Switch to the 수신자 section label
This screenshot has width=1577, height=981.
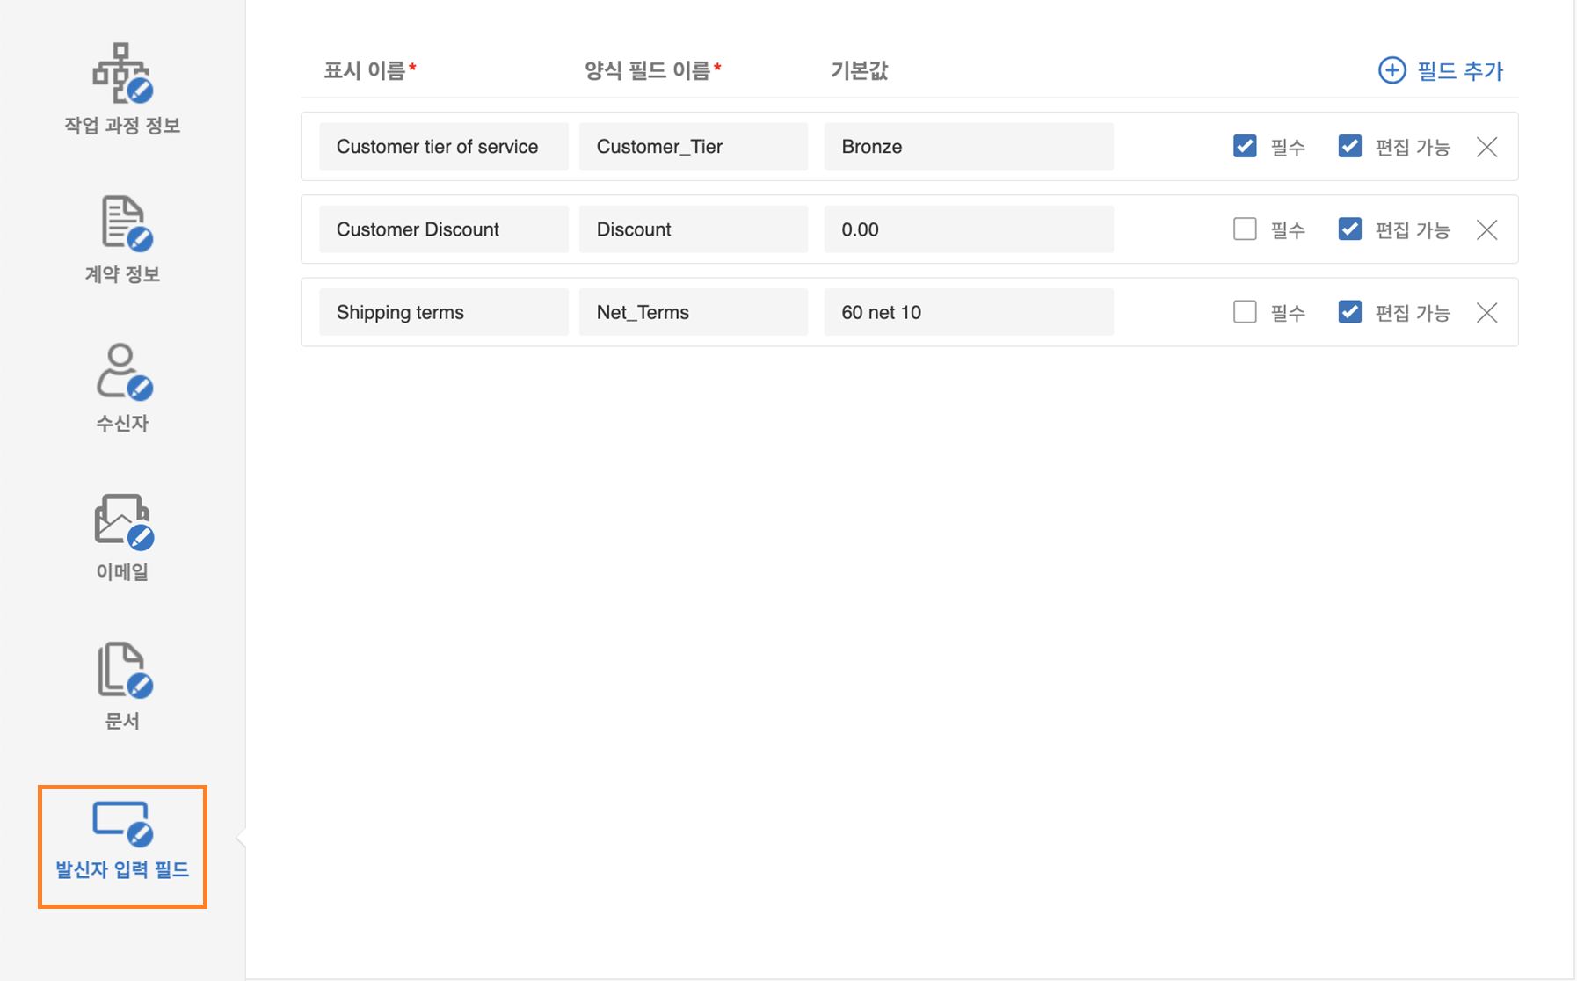(x=122, y=423)
